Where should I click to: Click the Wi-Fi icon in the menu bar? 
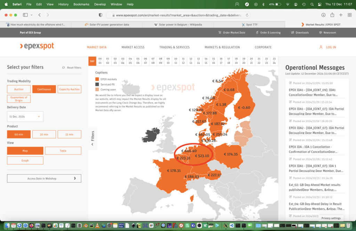pos(288,4)
